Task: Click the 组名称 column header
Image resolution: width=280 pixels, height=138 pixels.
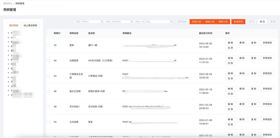Action: 92,33
